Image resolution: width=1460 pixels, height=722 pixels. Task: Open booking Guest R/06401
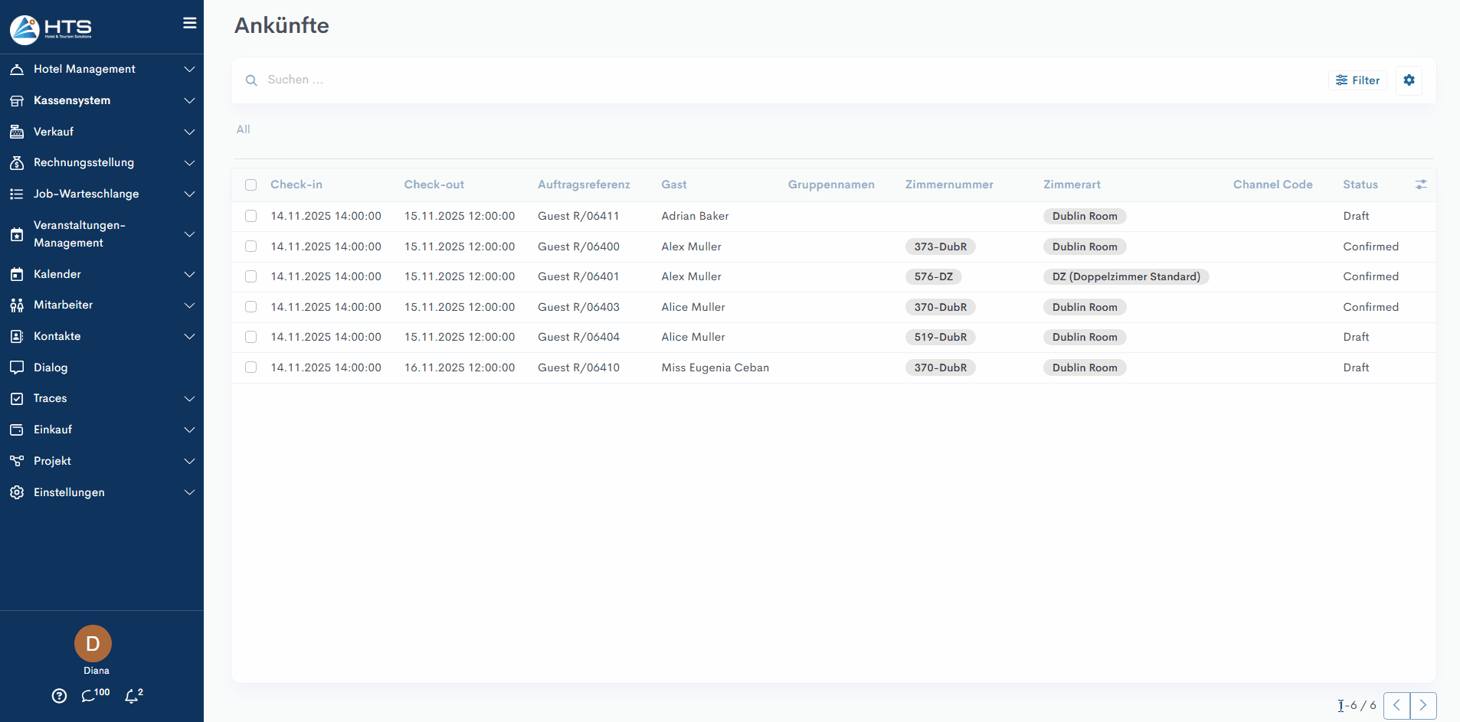coord(578,276)
